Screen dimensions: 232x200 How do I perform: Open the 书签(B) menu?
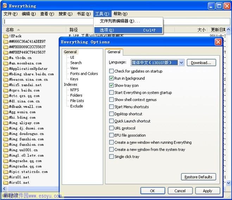(x=84, y=14)
